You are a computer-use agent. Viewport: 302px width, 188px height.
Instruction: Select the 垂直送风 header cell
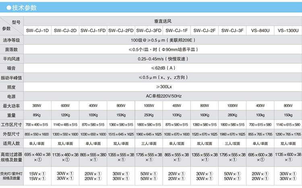tap(163, 21)
